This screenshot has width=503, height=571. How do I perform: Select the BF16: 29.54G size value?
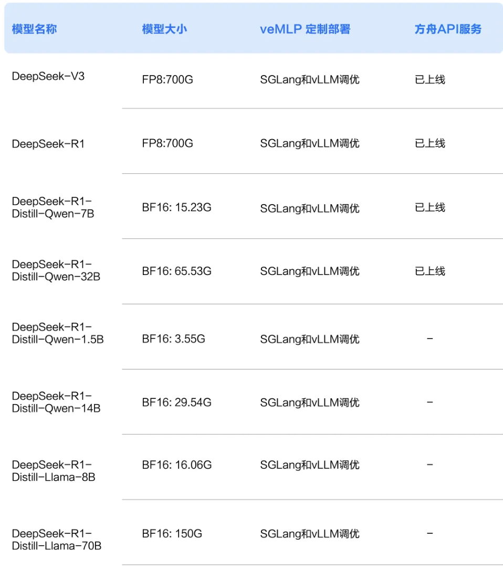click(x=177, y=403)
